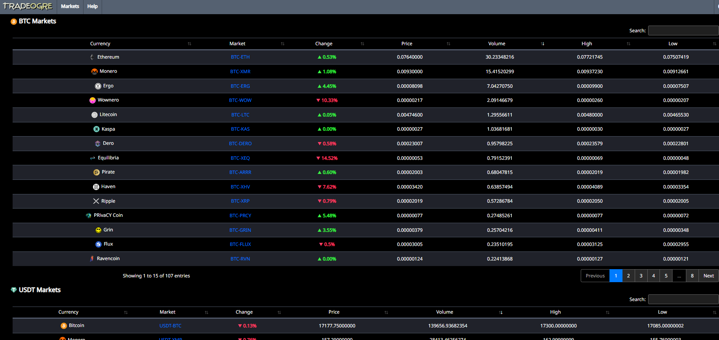Click the Bitcoin icon in USDT Markets row
The image size is (719, 340).
pos(64,325)
